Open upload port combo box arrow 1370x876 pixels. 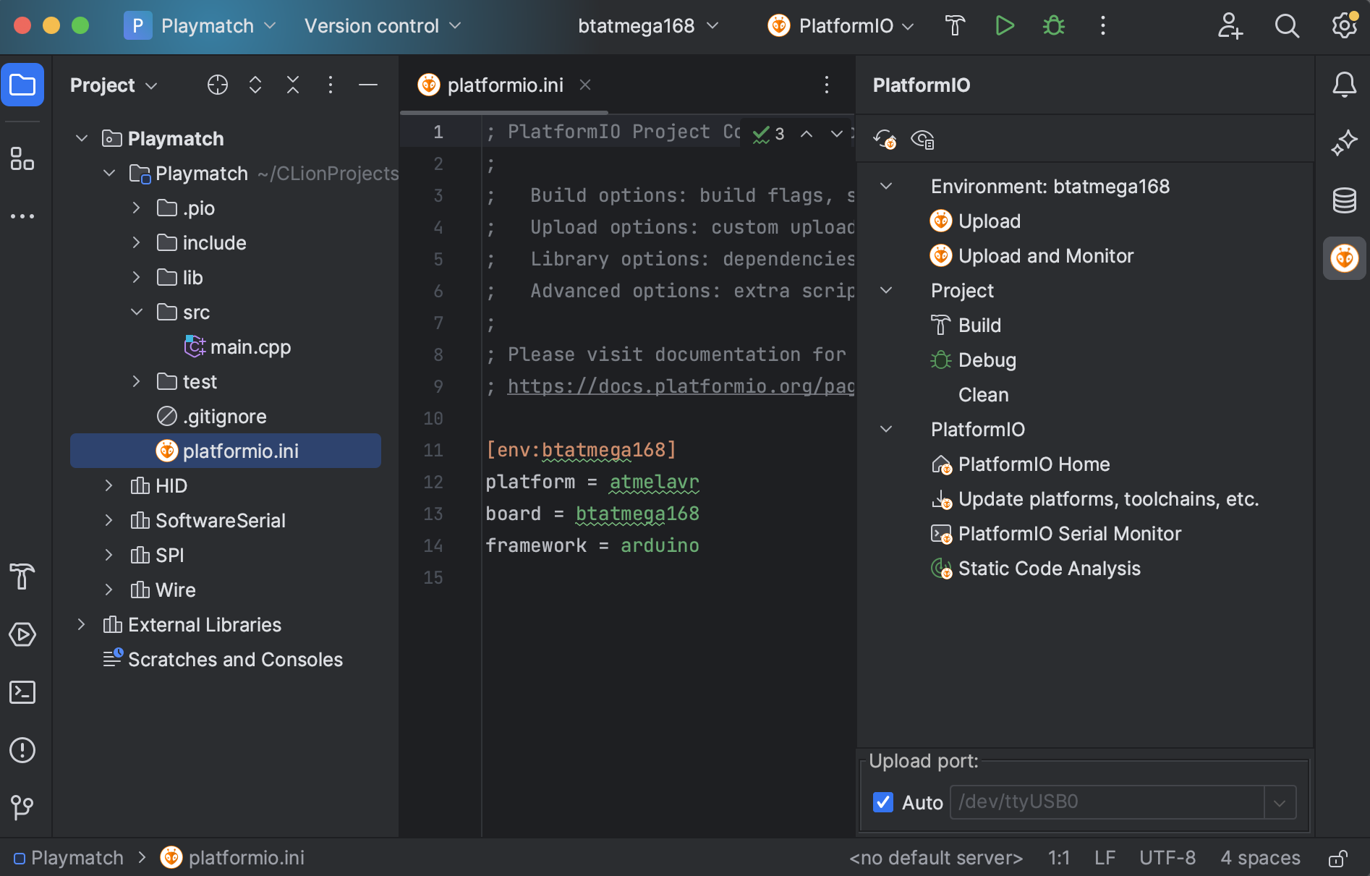pos(1280,802)
